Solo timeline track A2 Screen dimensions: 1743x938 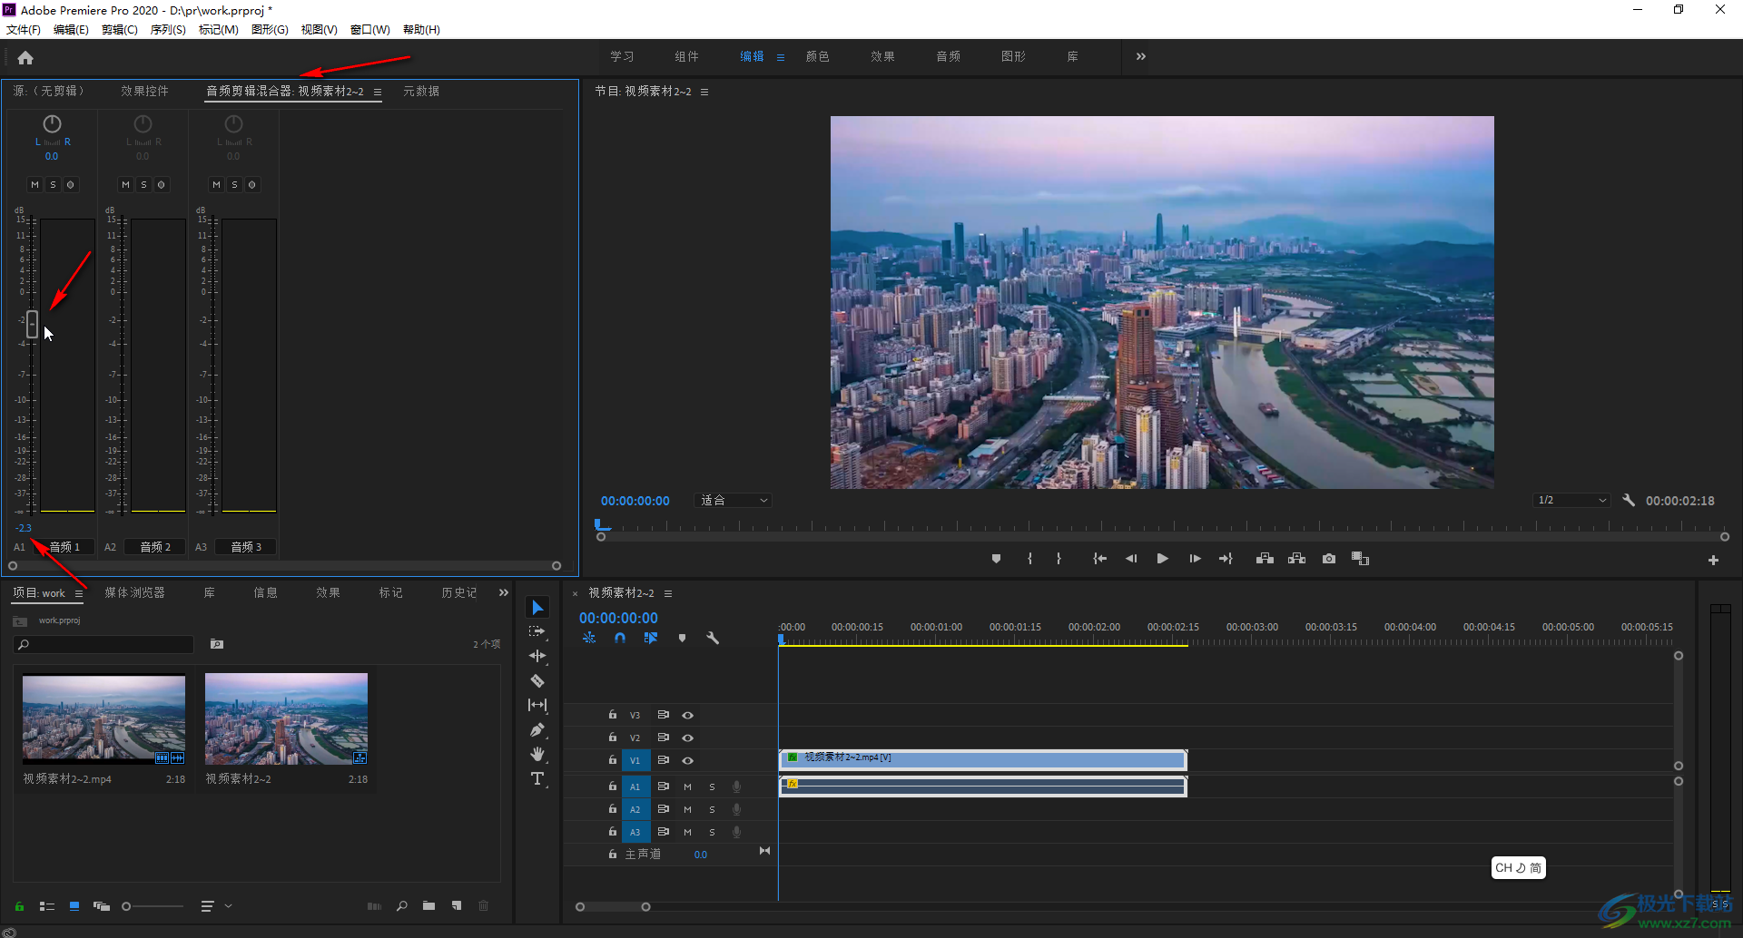pos(712,809)
